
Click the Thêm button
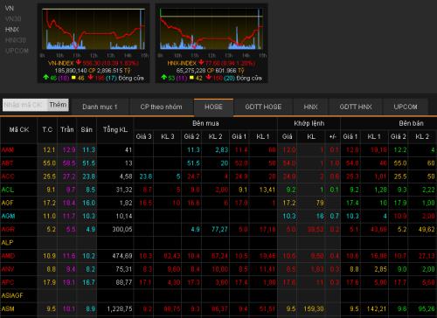tap(58, 105)
